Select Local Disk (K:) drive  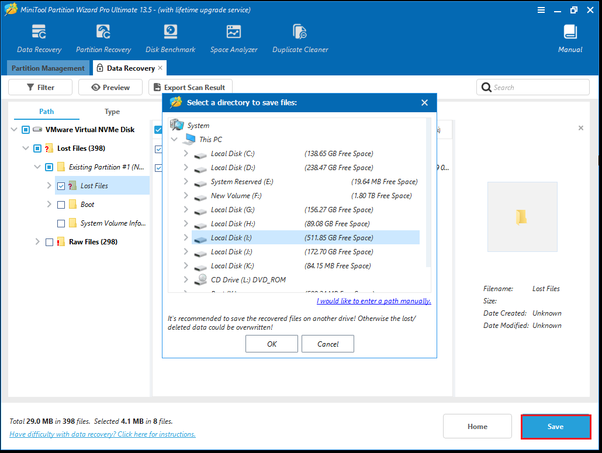[x=306, y=265]
